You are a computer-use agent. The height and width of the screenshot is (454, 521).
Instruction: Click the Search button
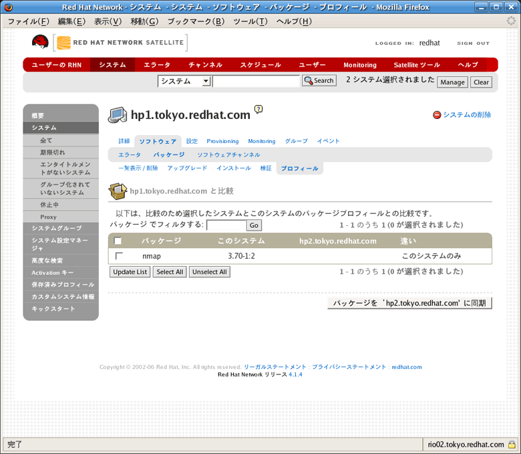pyautogui.click(x=319, y=80)
